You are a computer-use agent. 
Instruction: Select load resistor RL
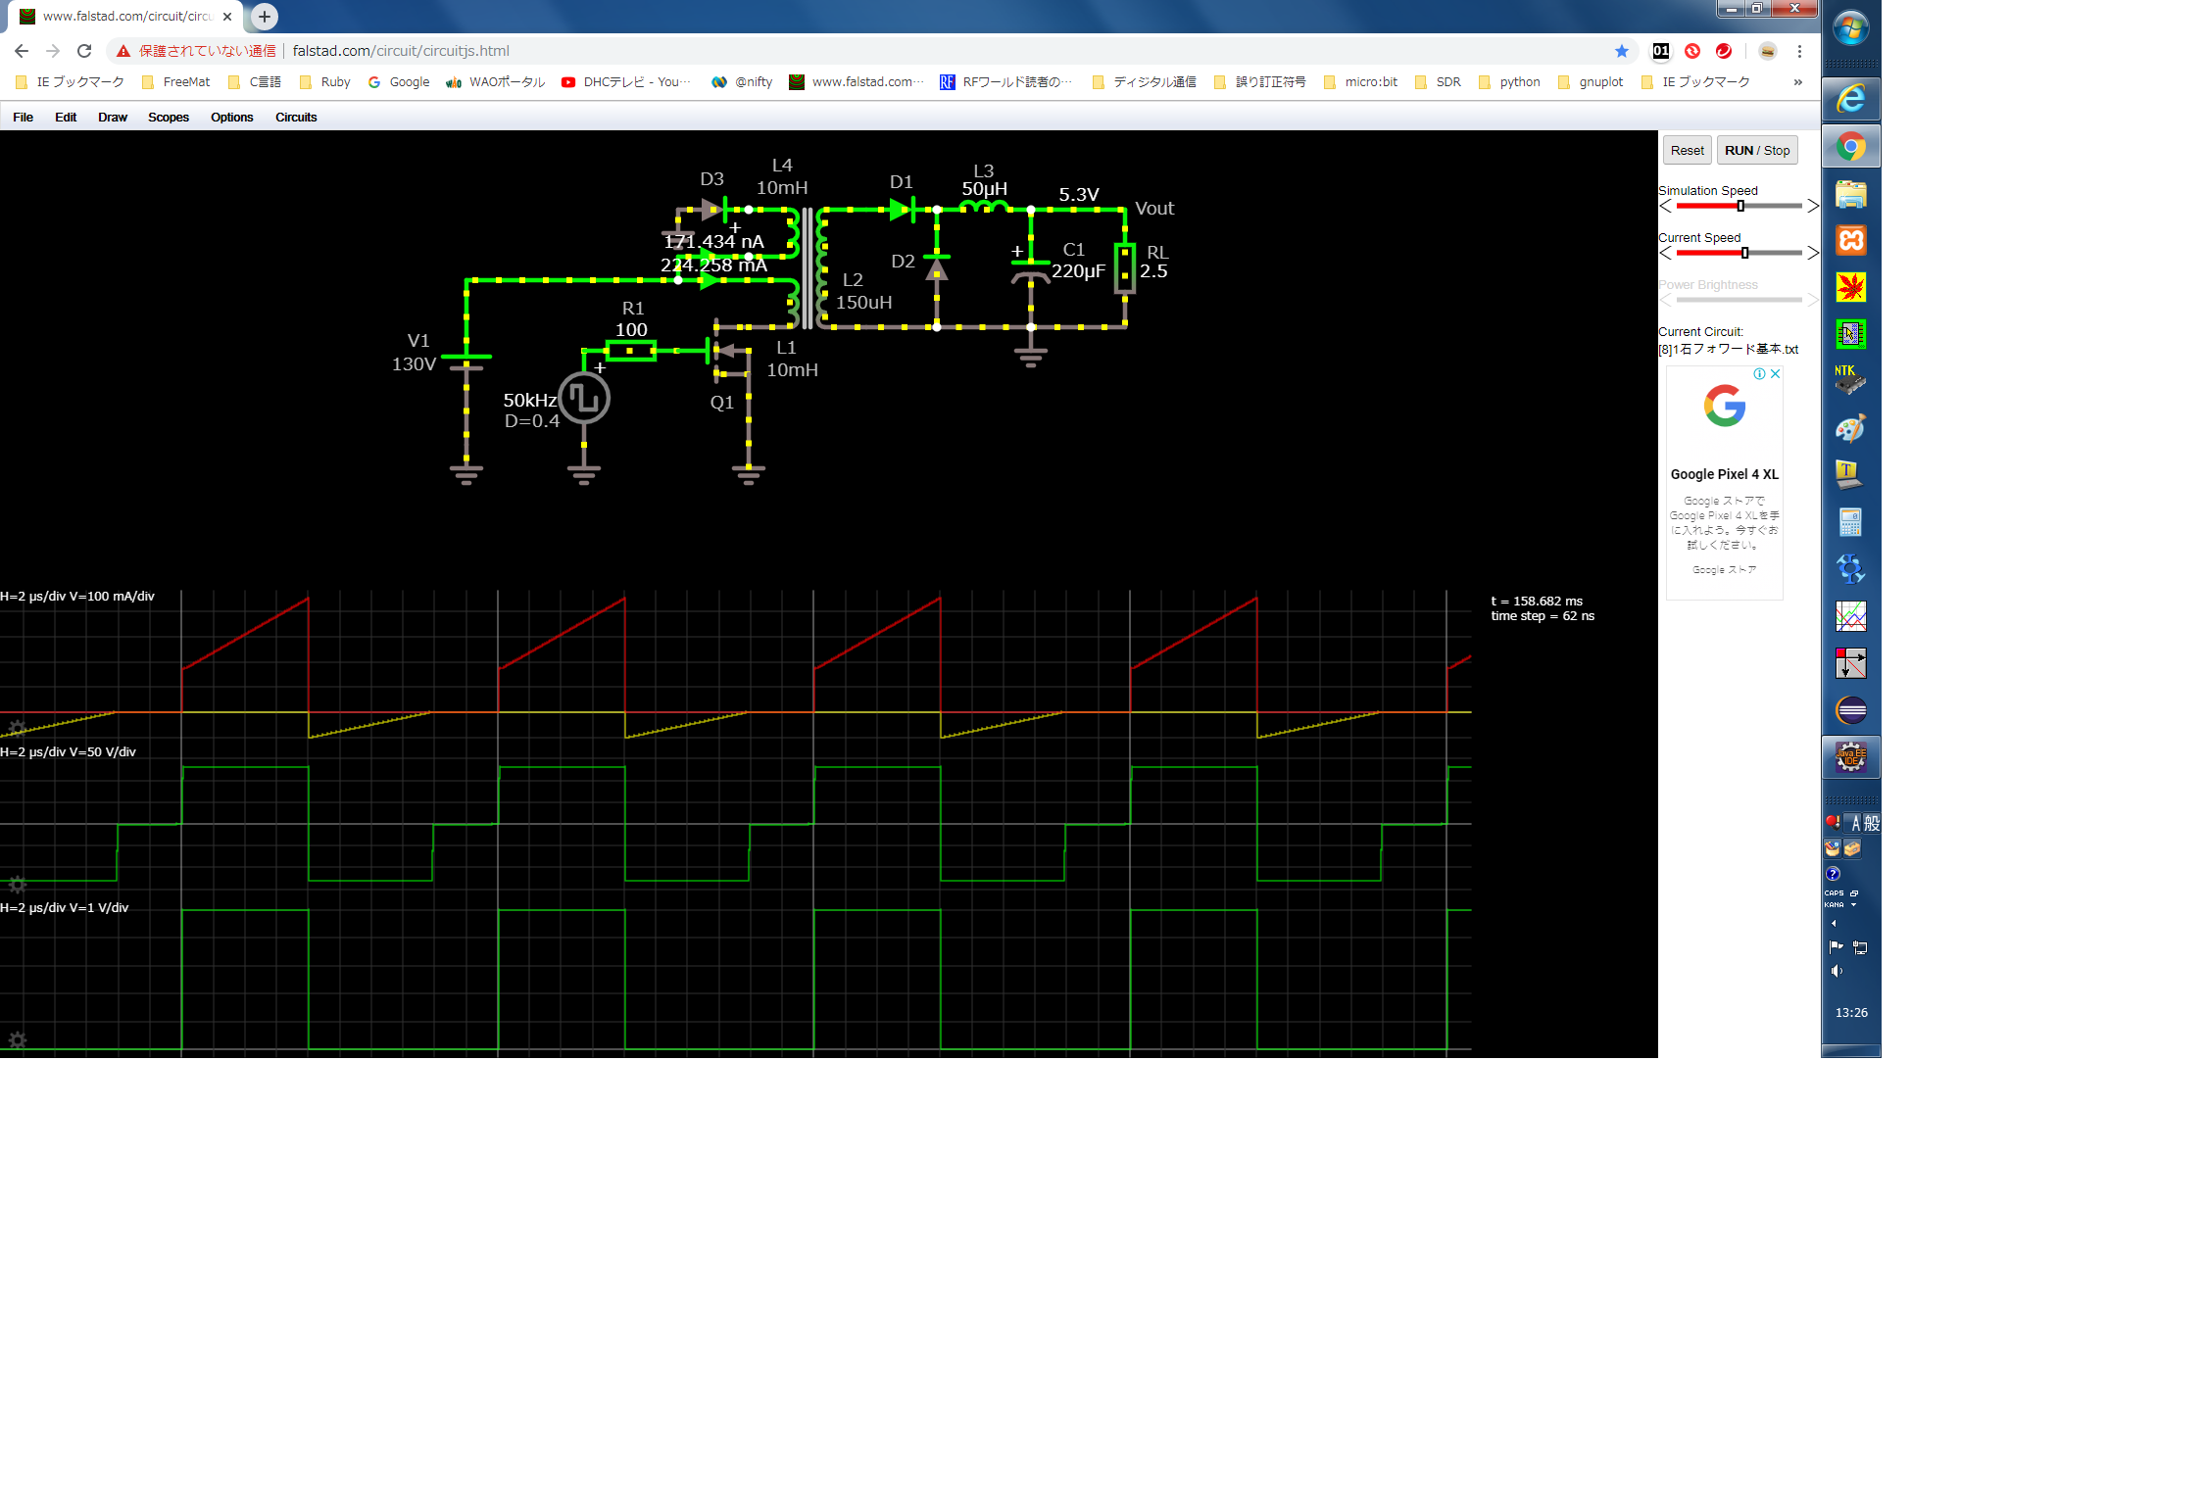(x=1125, y=267)
